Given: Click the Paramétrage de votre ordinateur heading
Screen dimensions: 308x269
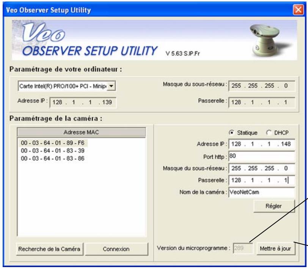Looking at the screenshot, I should pyautogui.click(x=66, y=69).
